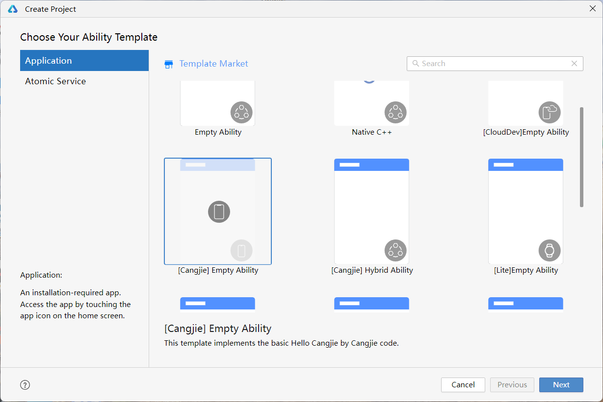Click the Next button
This screenshot has height=402, width=603.
coord(561,385)
